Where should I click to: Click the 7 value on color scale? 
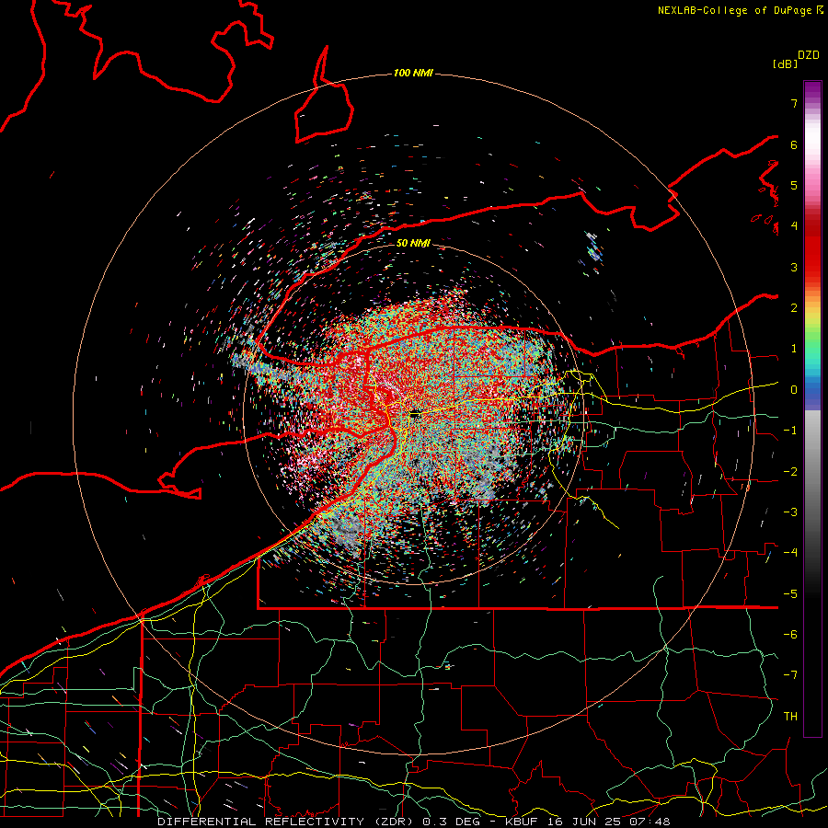(x=794, y=103)
